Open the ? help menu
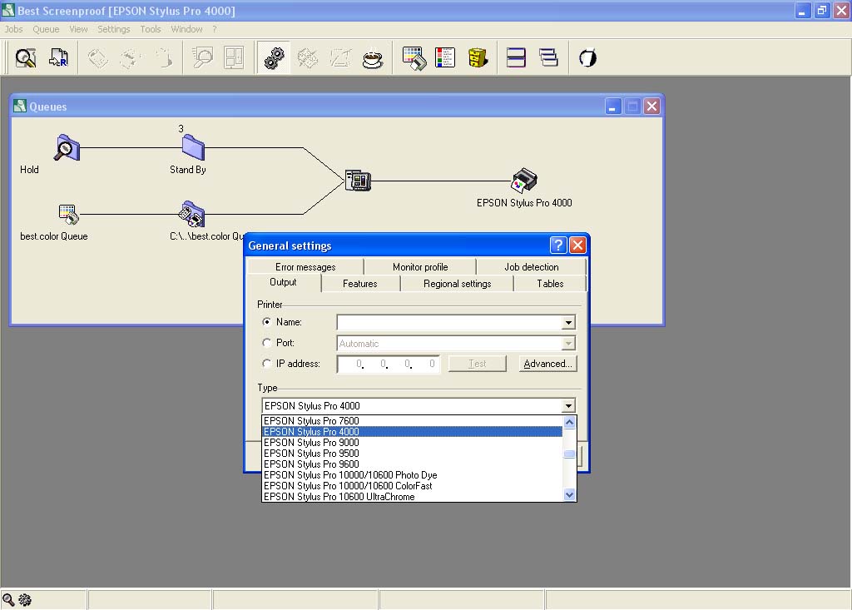The image size is (852, 610). point(215,29)
